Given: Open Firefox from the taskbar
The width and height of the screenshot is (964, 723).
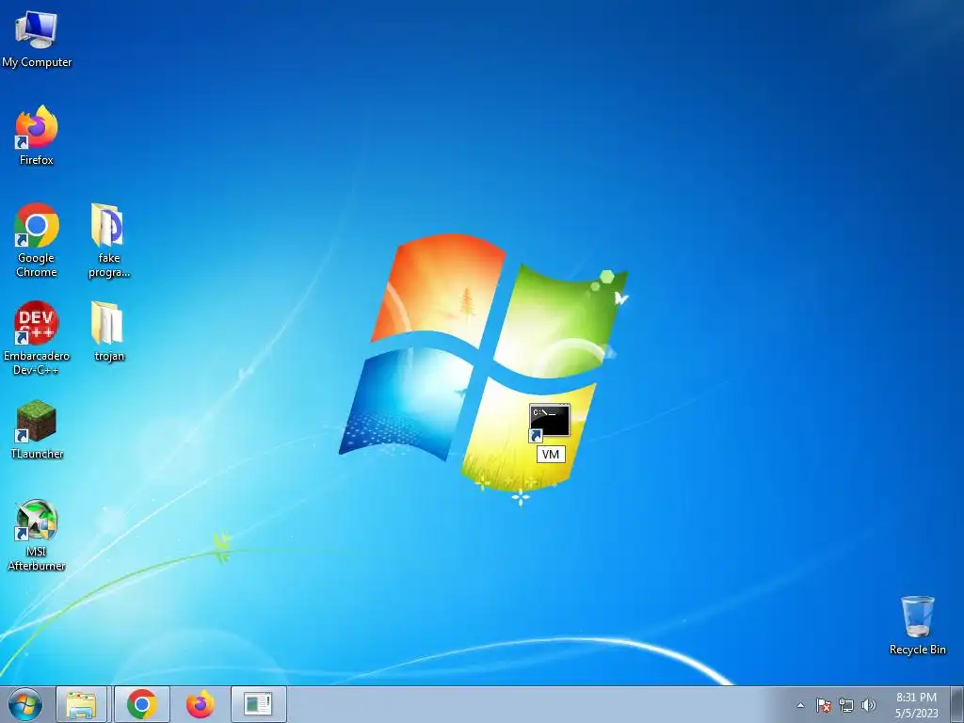Looking at the screenshot, I should coord(201,704).
